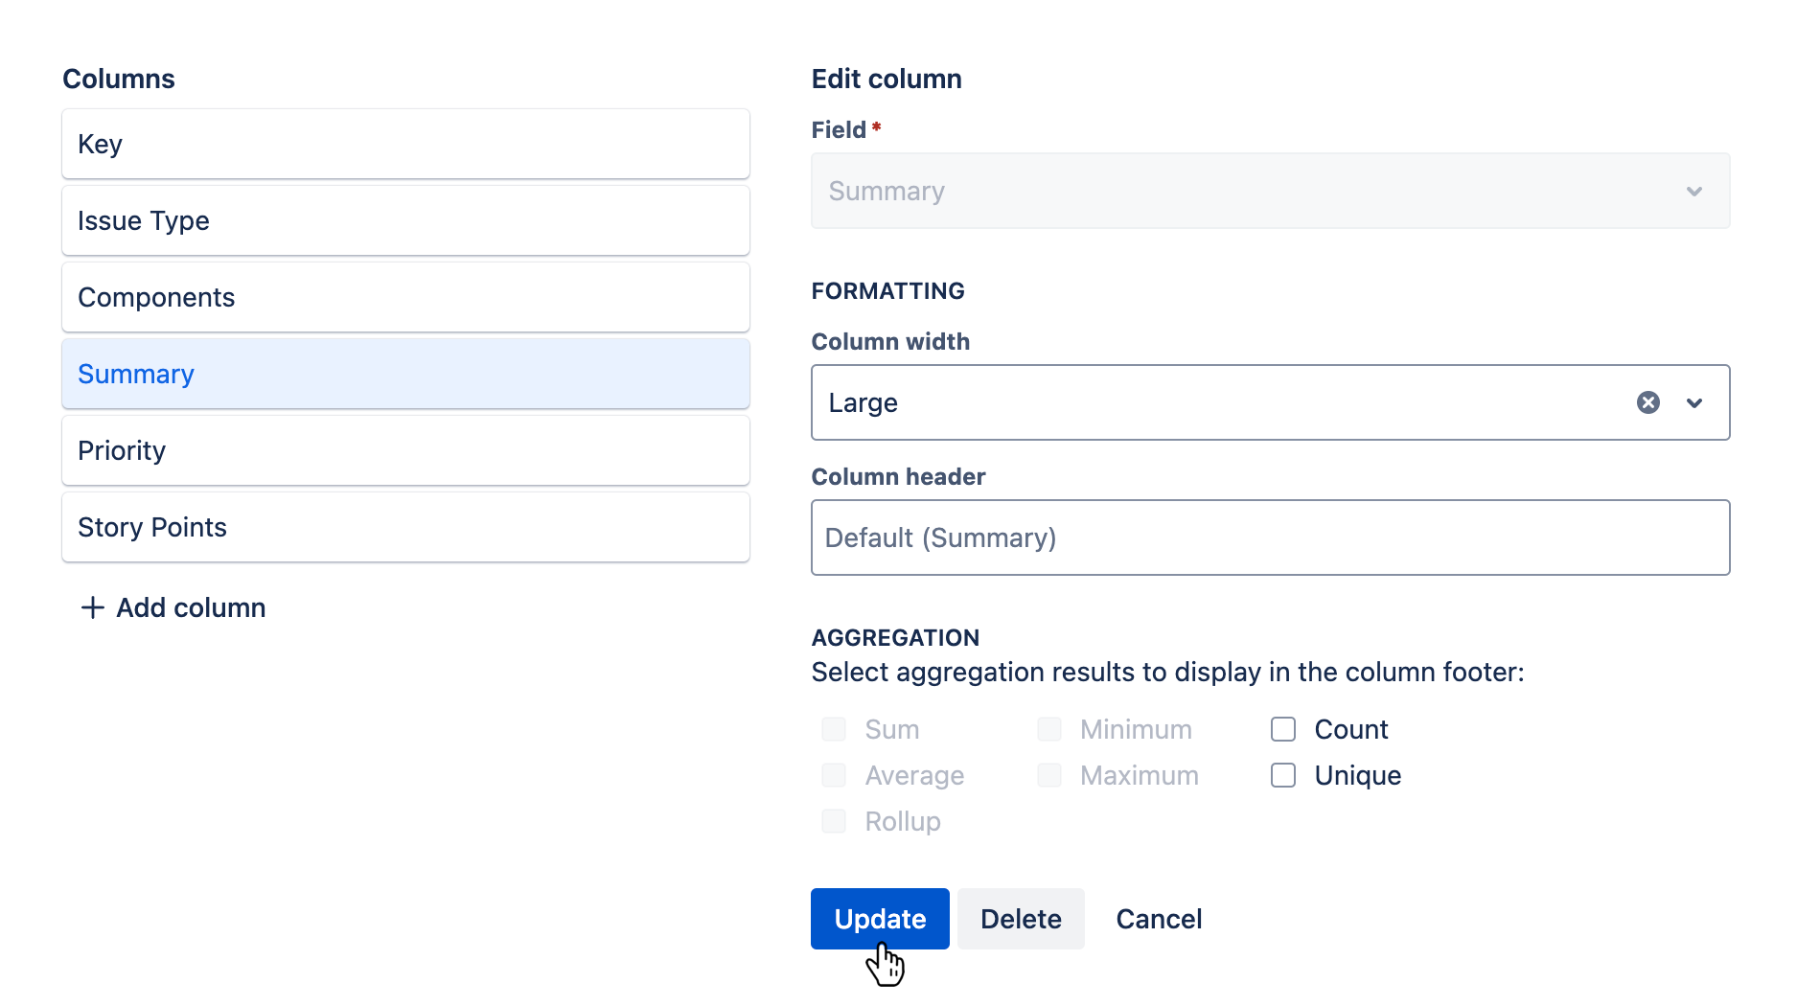1797x1006 pixels.
Task: Select the Story Points column row
Action: (x=405, y=527)
